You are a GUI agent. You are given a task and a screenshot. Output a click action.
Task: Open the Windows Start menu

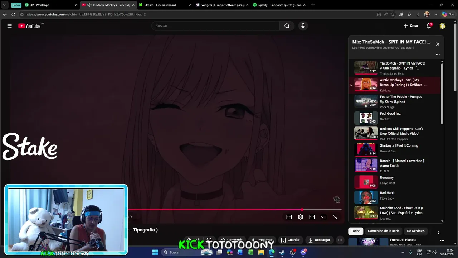coord(155,252)
